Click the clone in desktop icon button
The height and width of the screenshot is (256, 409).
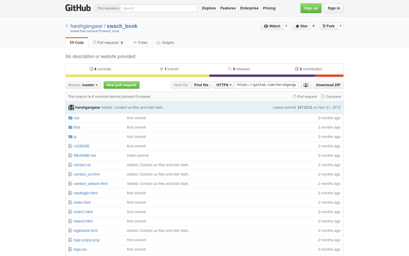pyautogui.click(x=306, y=85)
